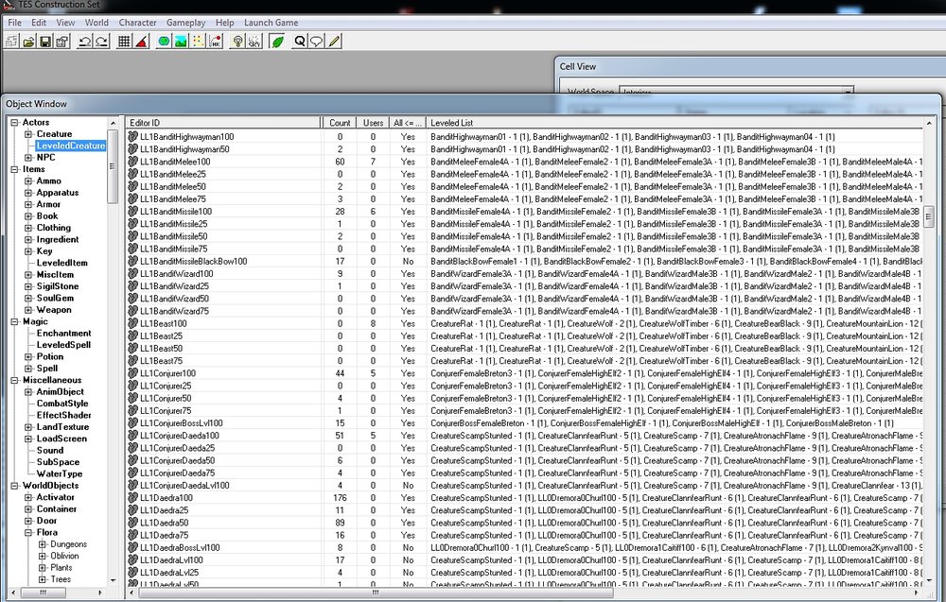
Task: Sort by the Editor ID column header
Action: pos(224,122)
